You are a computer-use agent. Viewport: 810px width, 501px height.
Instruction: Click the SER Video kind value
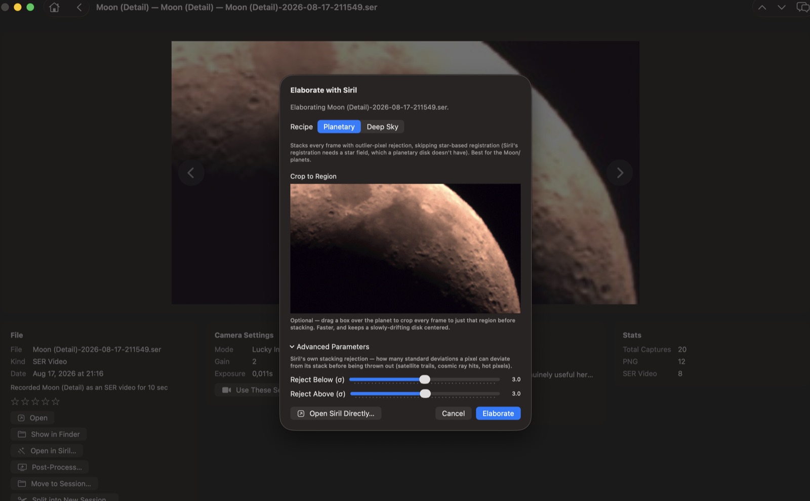point(50,361)
